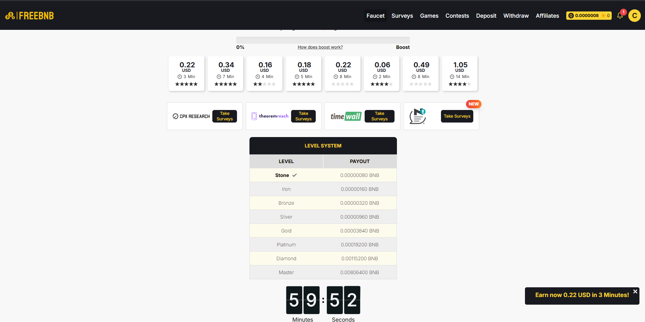Click the CPX Research logo
645x322 pixels.
point(191,116)
